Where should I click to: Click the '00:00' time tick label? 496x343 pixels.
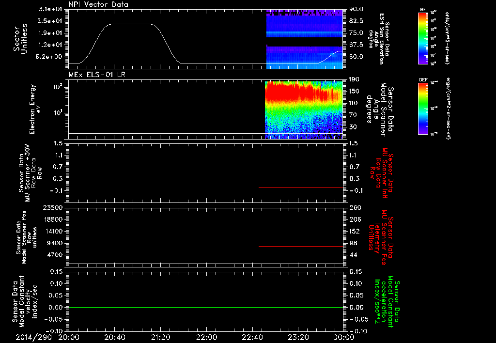point(344,337)
